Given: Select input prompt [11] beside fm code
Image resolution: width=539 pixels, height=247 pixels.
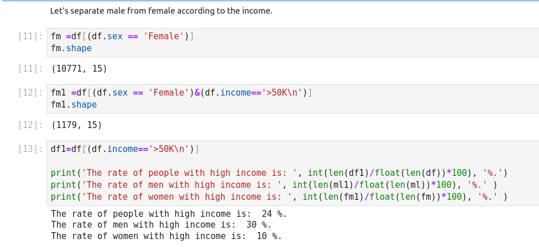Looking at the screenshot, I should coord(30,36).
